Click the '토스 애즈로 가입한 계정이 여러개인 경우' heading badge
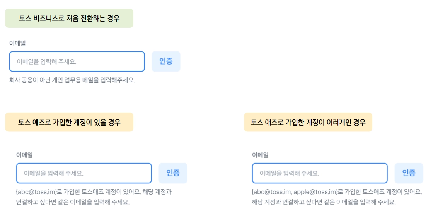 point(308,122)
